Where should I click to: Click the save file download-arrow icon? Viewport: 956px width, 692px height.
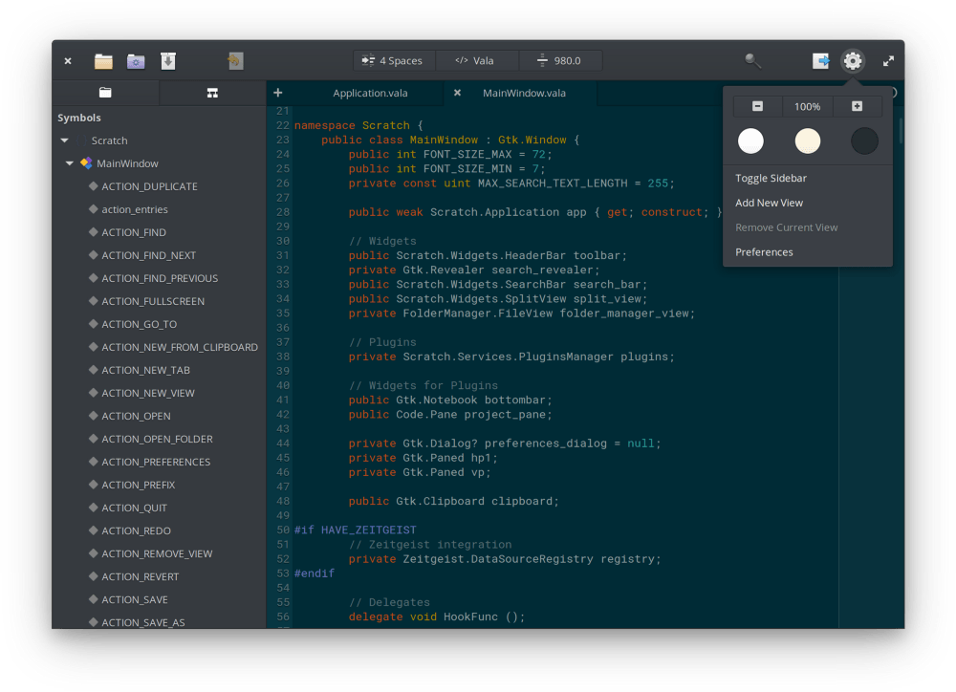(168, 61)
